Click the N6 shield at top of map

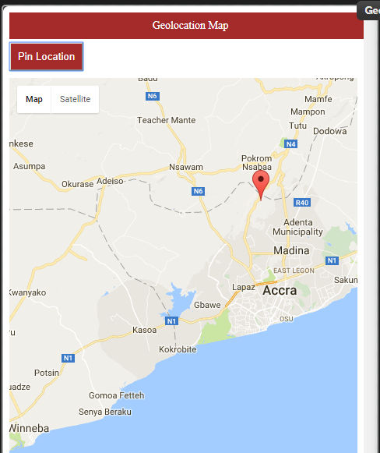153,96
